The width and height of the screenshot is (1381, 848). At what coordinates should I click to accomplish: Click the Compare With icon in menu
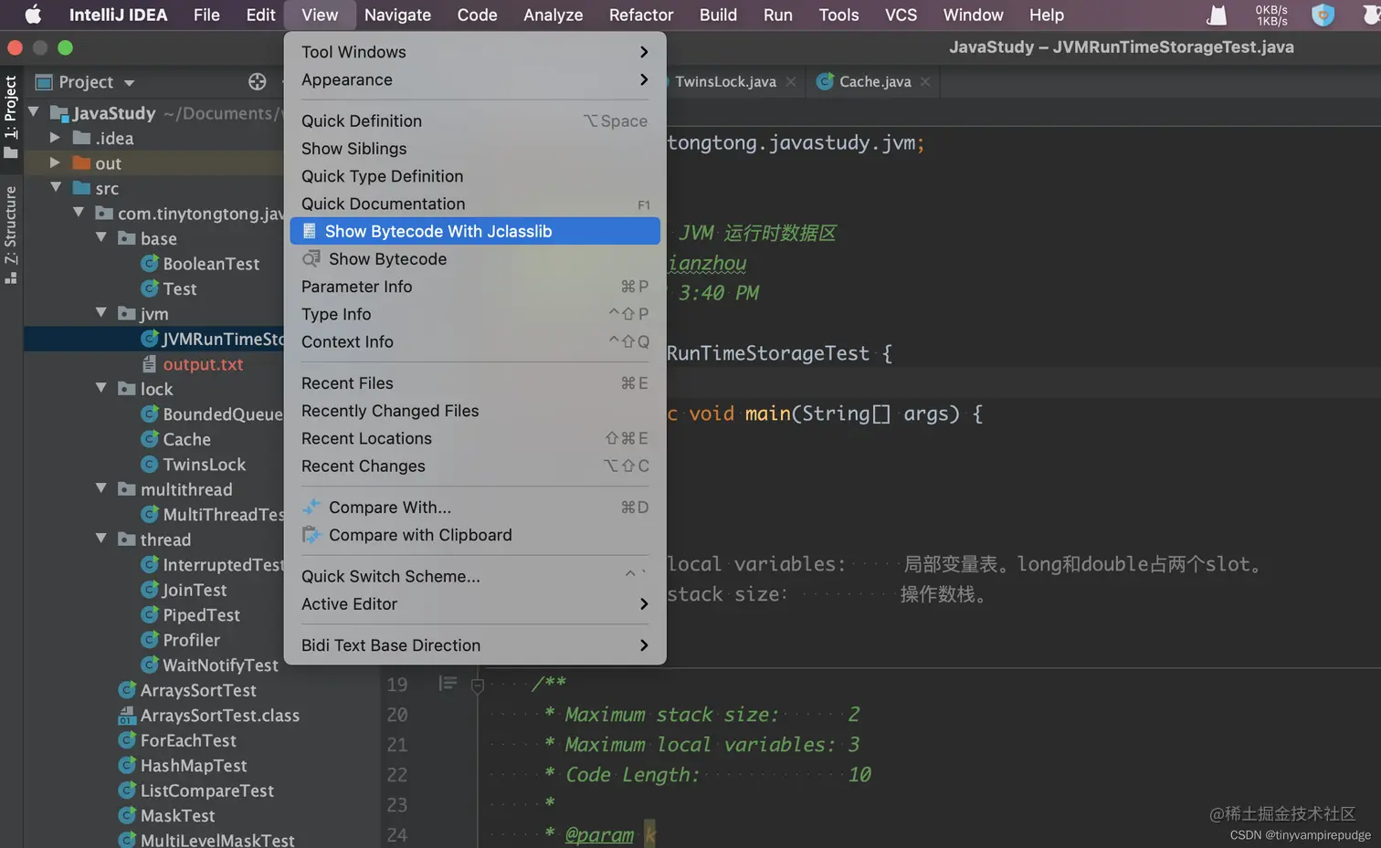coord(311,508)
